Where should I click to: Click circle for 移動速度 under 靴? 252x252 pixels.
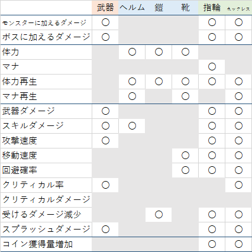tap(185, 156)
